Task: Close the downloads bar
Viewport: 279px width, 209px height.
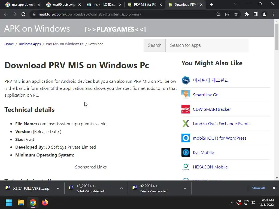Action: pos(274,188)
